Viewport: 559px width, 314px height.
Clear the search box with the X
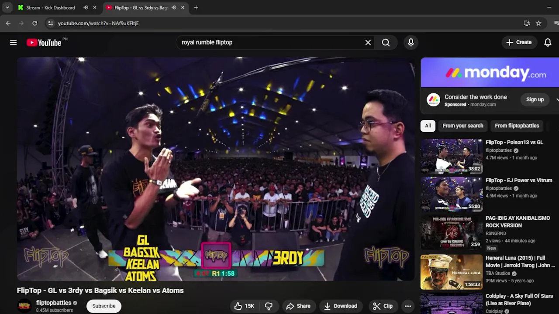click(368, 42)
